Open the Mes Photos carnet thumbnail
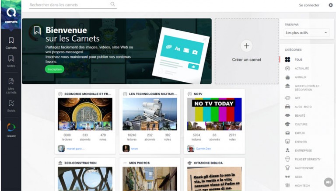This screenshot has width=336, height=191. click(x=150, y=179)
